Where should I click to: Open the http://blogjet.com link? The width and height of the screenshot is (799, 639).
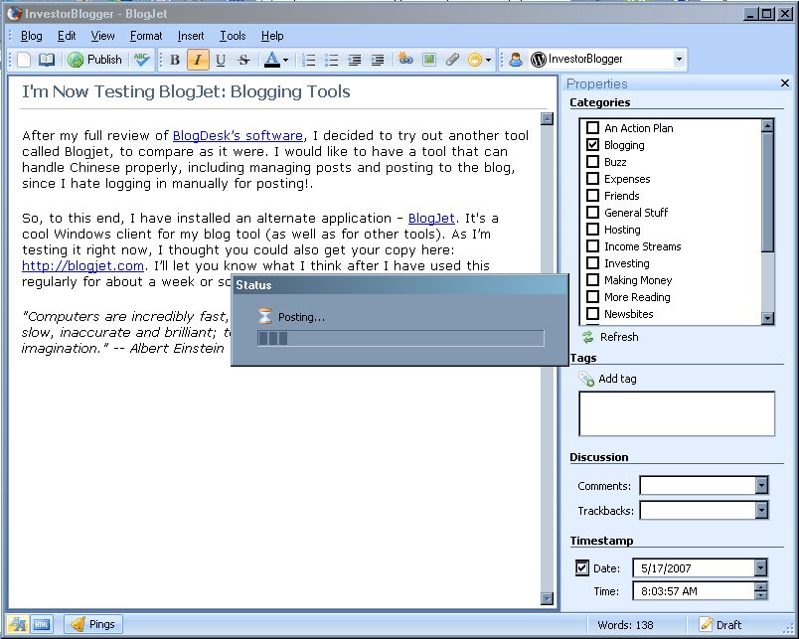pos(82,266)
